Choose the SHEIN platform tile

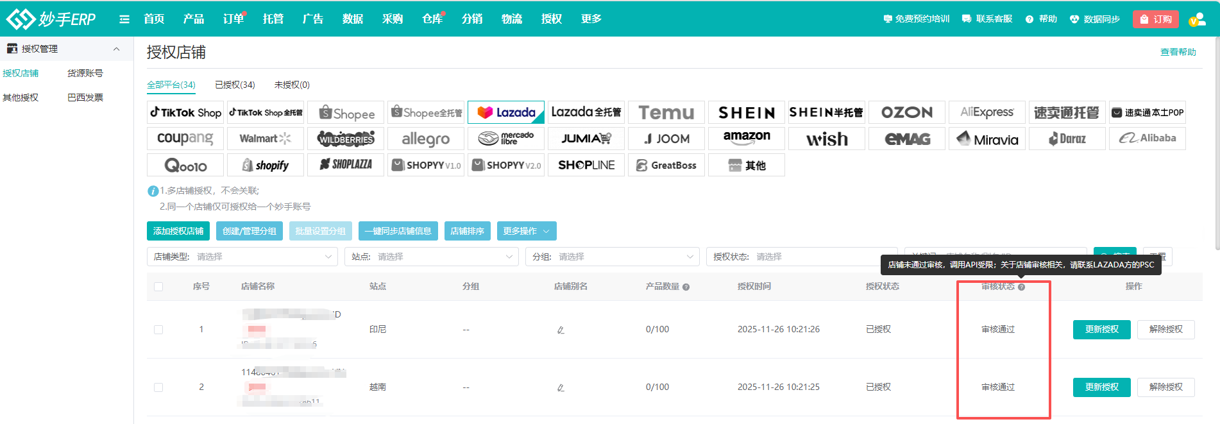[x=747, y=112]
